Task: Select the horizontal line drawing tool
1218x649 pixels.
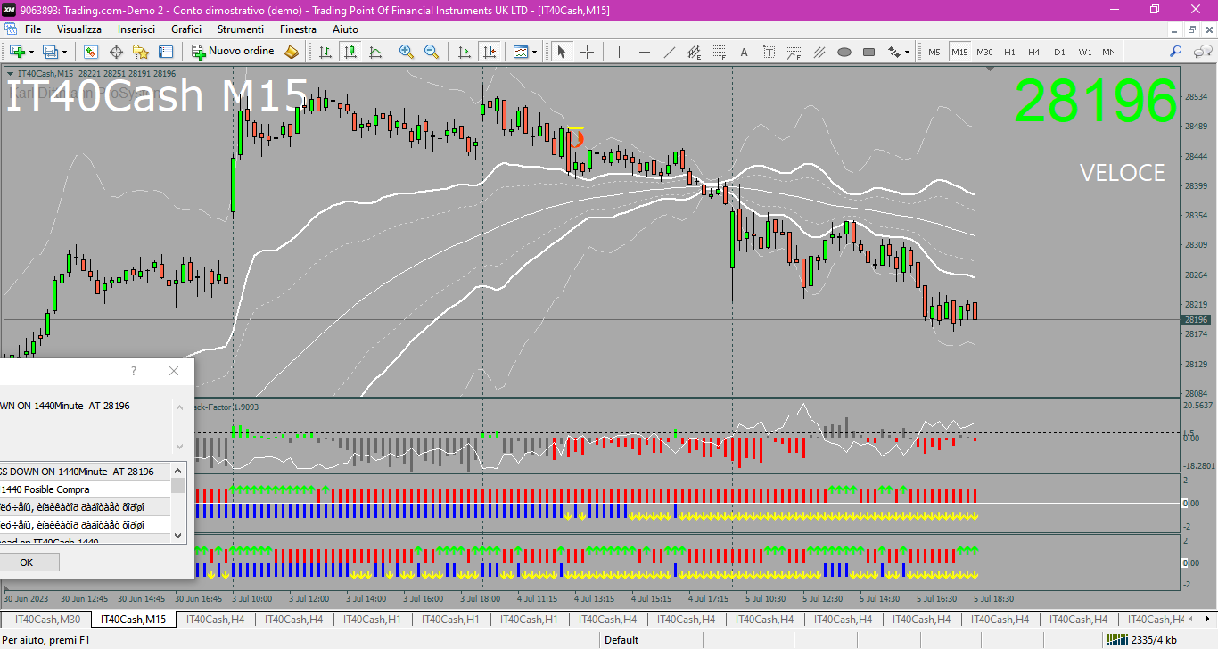Action: point(645,52)
